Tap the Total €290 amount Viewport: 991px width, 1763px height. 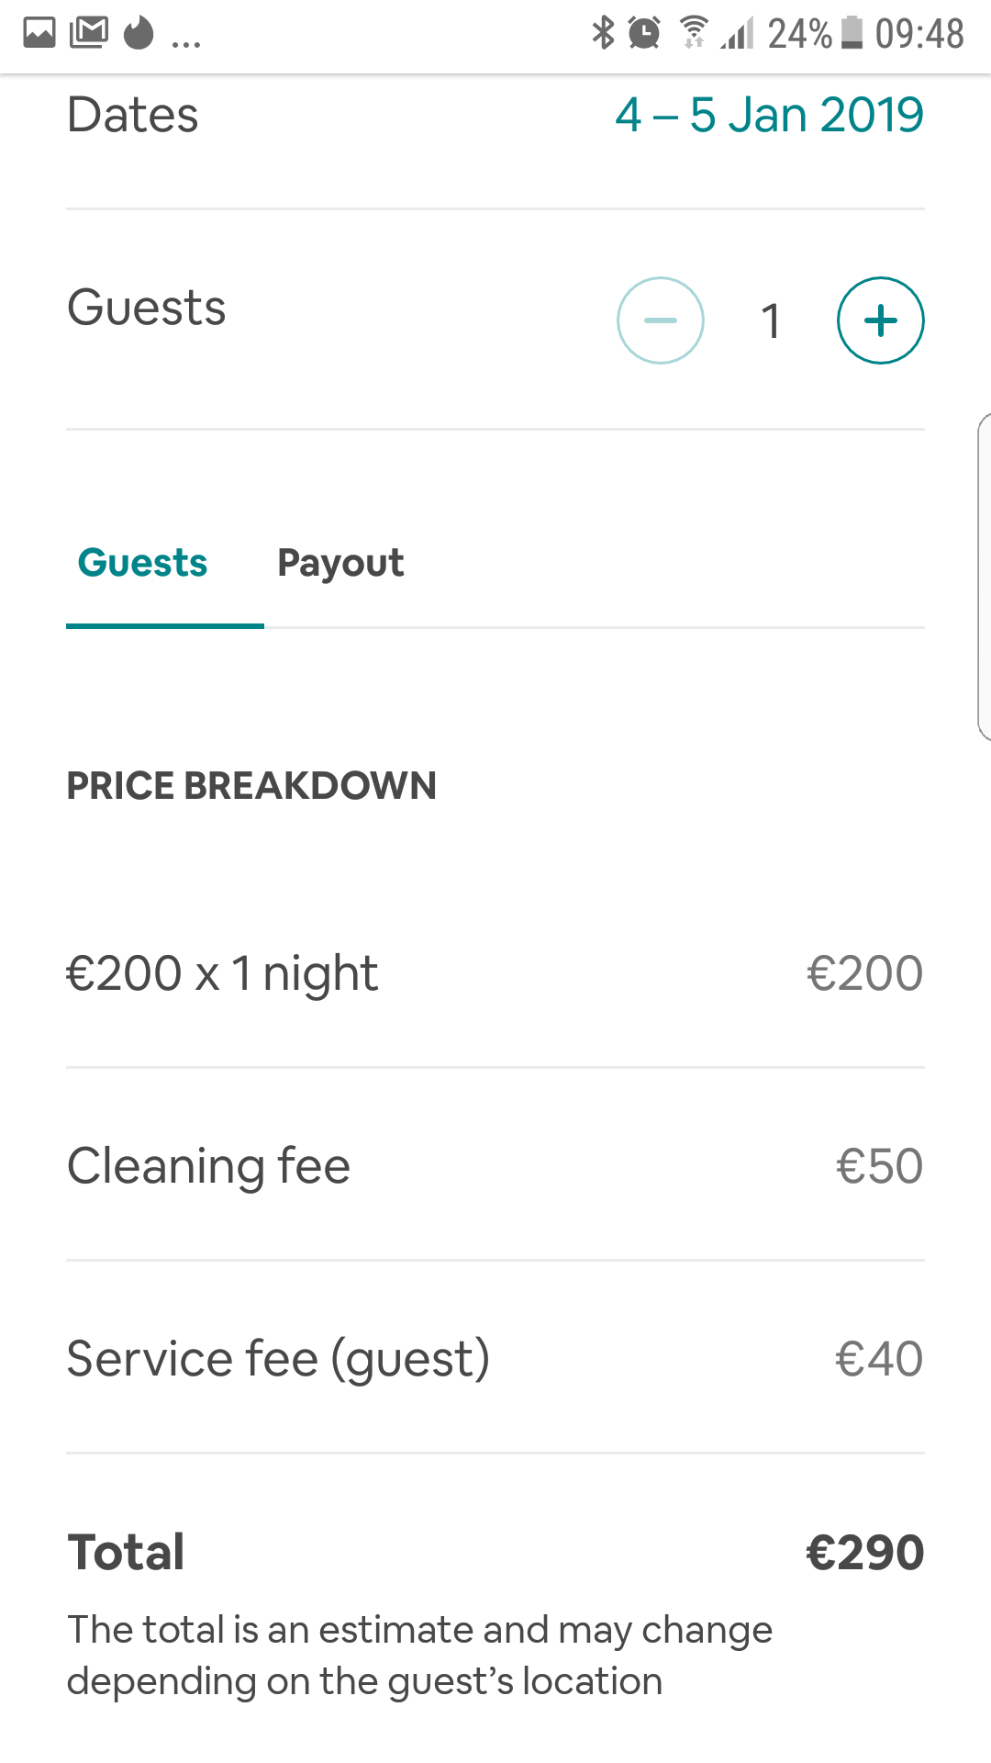(x=864, y=1552)
